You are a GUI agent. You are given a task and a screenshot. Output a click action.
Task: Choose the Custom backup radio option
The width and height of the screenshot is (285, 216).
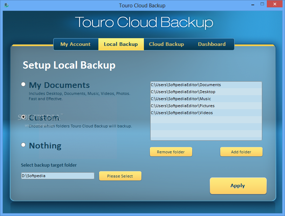(x=23, y=117)
